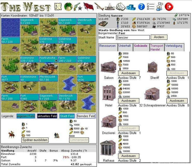
Task: Click the Fort Abzug 75% value
Action: pyautogui.click(x=66, y=157)
